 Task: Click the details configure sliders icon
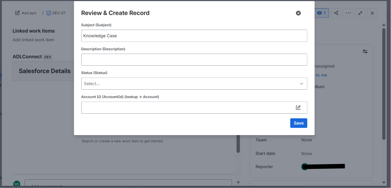click(x=365, y=51)
